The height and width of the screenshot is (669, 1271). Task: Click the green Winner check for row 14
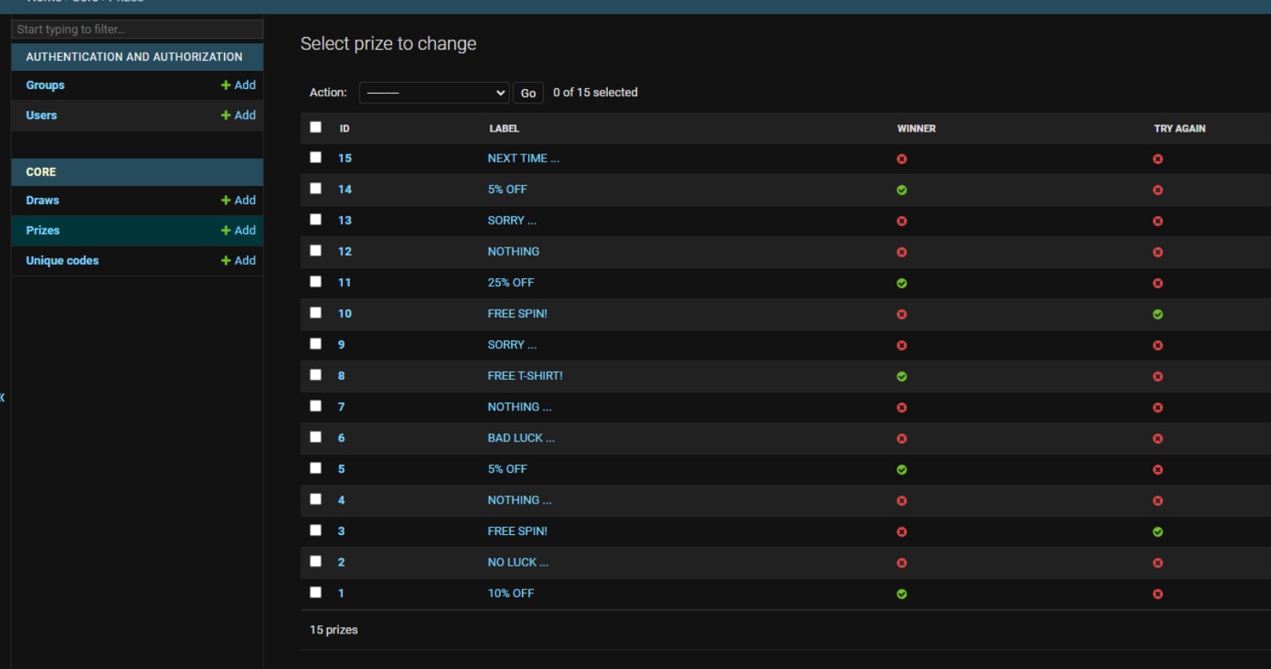coord(901,190)
